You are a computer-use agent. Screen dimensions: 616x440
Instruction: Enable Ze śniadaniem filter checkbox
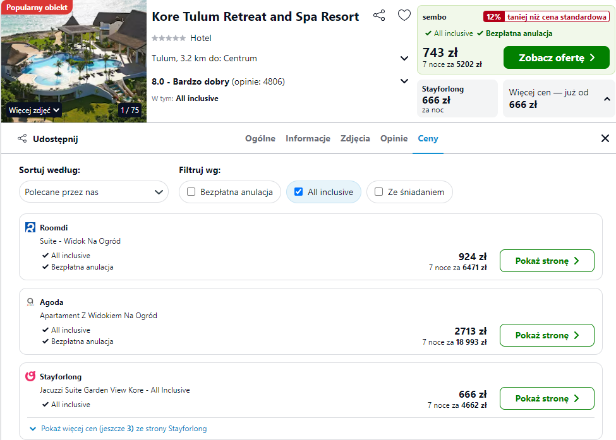tap(378, 191)
